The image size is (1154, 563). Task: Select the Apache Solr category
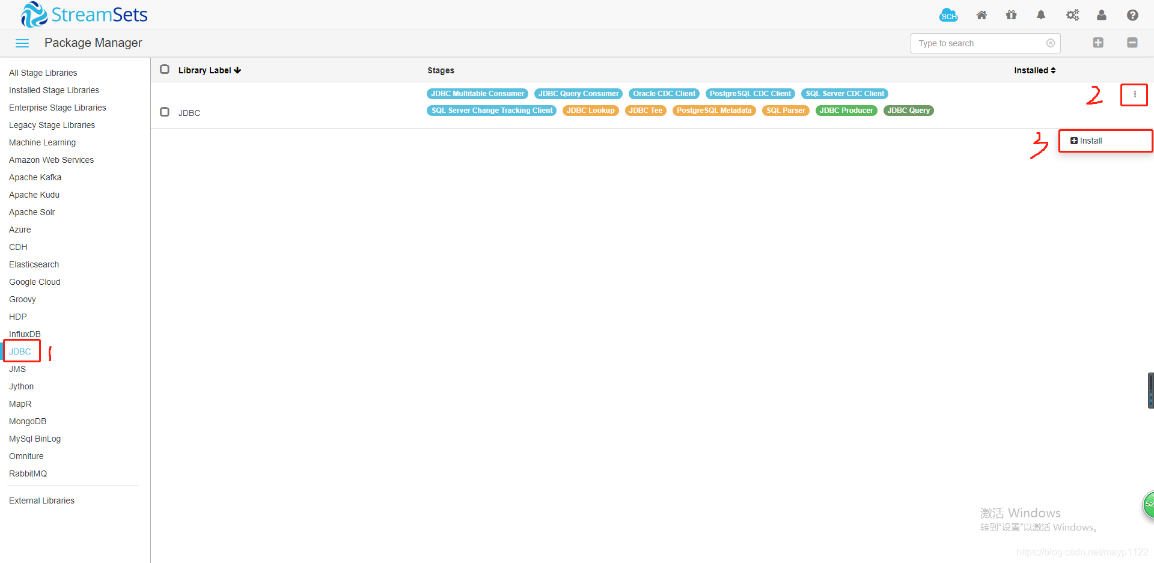pyautogui.click(x=32, y=212)
